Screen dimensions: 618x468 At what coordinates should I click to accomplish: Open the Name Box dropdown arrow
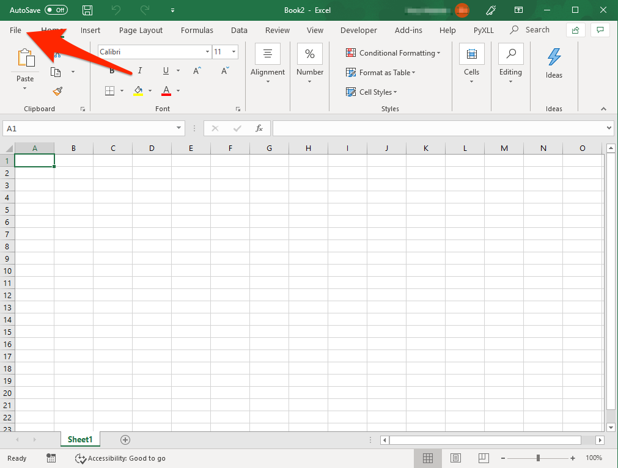[x=178, y=128]
